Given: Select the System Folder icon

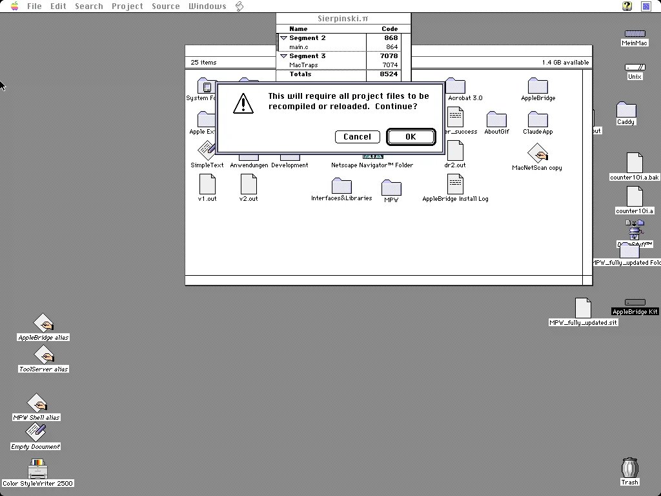Looking at the screenshot, I should [207, 86].
